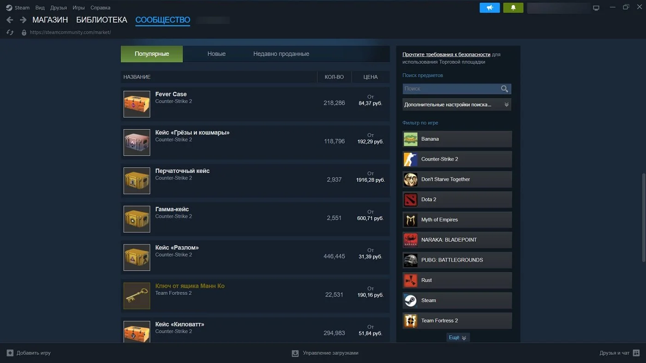Click the Myth of Empires icon
Image resolution: width=646 pixels, height=363 pixels.
point(411,220)
